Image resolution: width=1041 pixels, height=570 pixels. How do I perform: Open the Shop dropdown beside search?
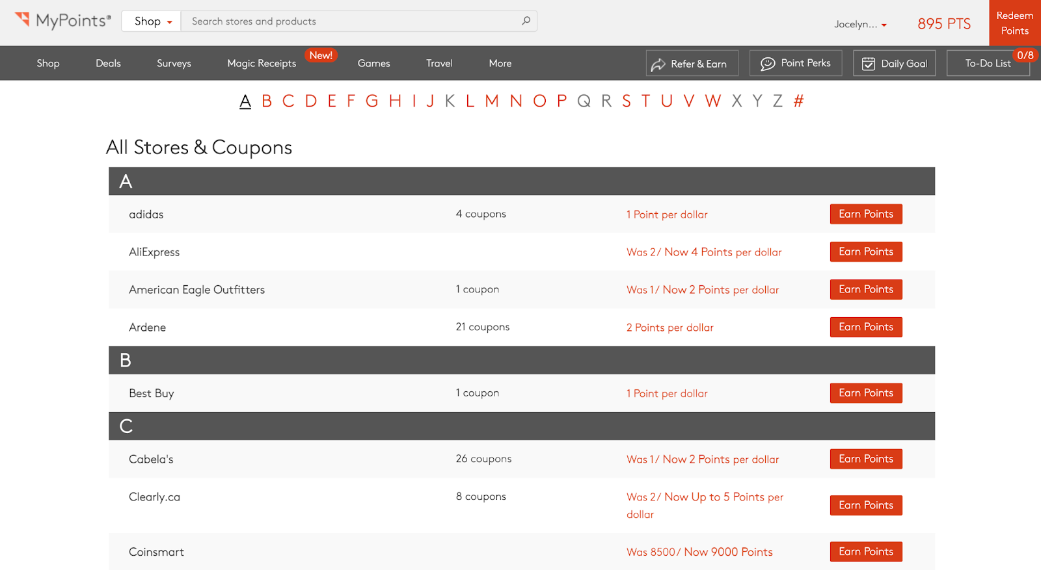pos(152,21)
